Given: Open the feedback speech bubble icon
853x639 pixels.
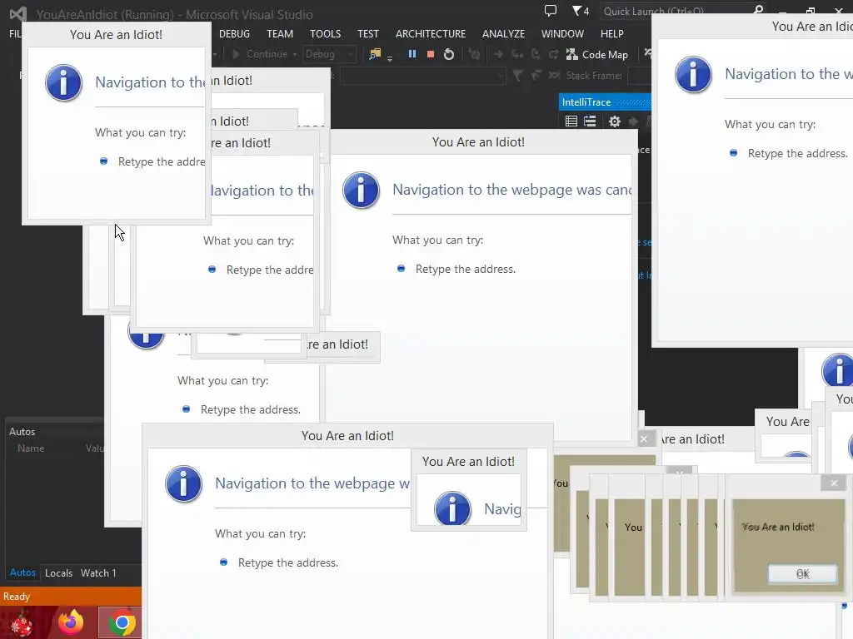Looking at the screenshot, I should (551, 11).
